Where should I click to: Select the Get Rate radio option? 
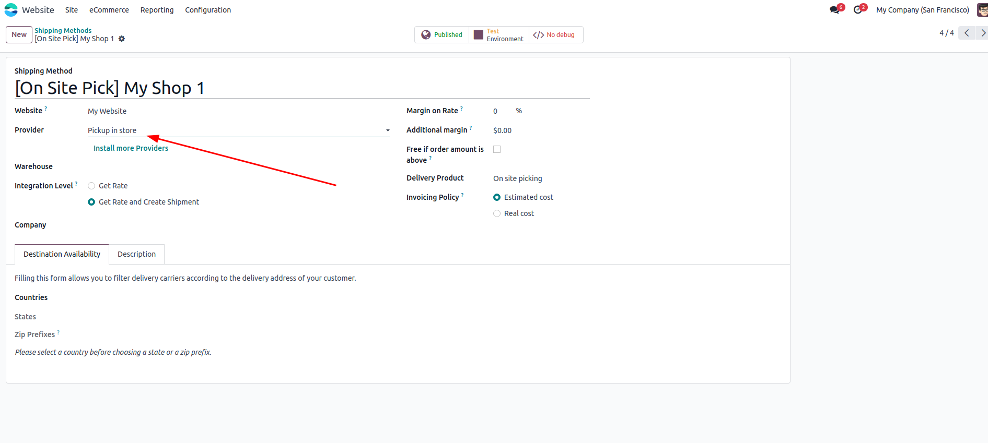[x=91, y=186]
